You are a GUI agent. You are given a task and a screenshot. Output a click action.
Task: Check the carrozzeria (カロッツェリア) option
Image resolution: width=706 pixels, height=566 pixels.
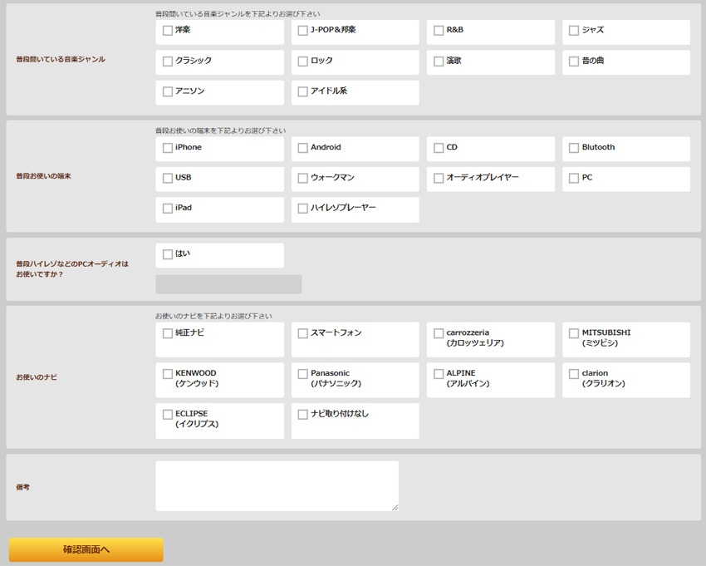pyautogui.click(x=439, y=333)
